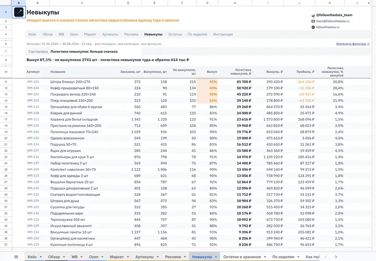376x261 pixels.
Task: Click the highlighted 42% buyout cell
Action: [x=207, y=82]
